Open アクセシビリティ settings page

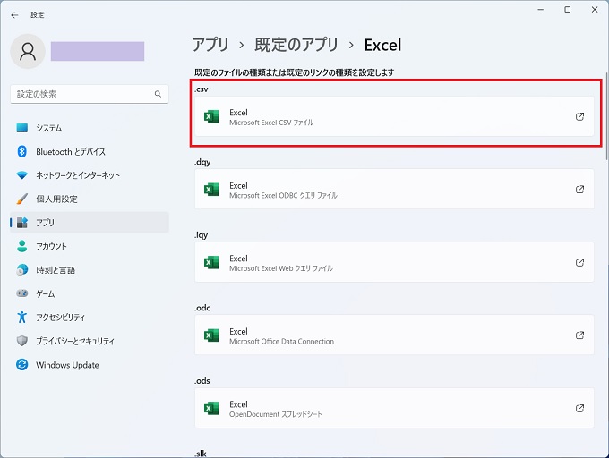pos(90,318)
